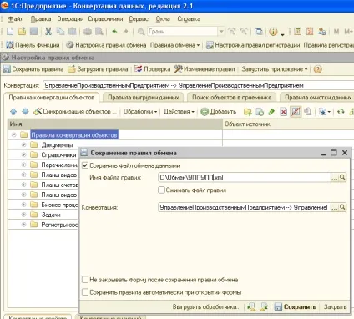The height and width of the screenshot is (319, 354).
Task: Open the Calendar icon in main toolbar
Action: [x=310, y=32]
